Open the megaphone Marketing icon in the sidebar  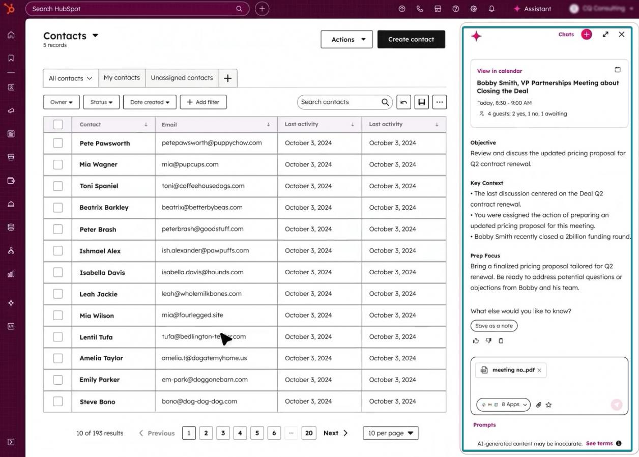pos(11,110)
